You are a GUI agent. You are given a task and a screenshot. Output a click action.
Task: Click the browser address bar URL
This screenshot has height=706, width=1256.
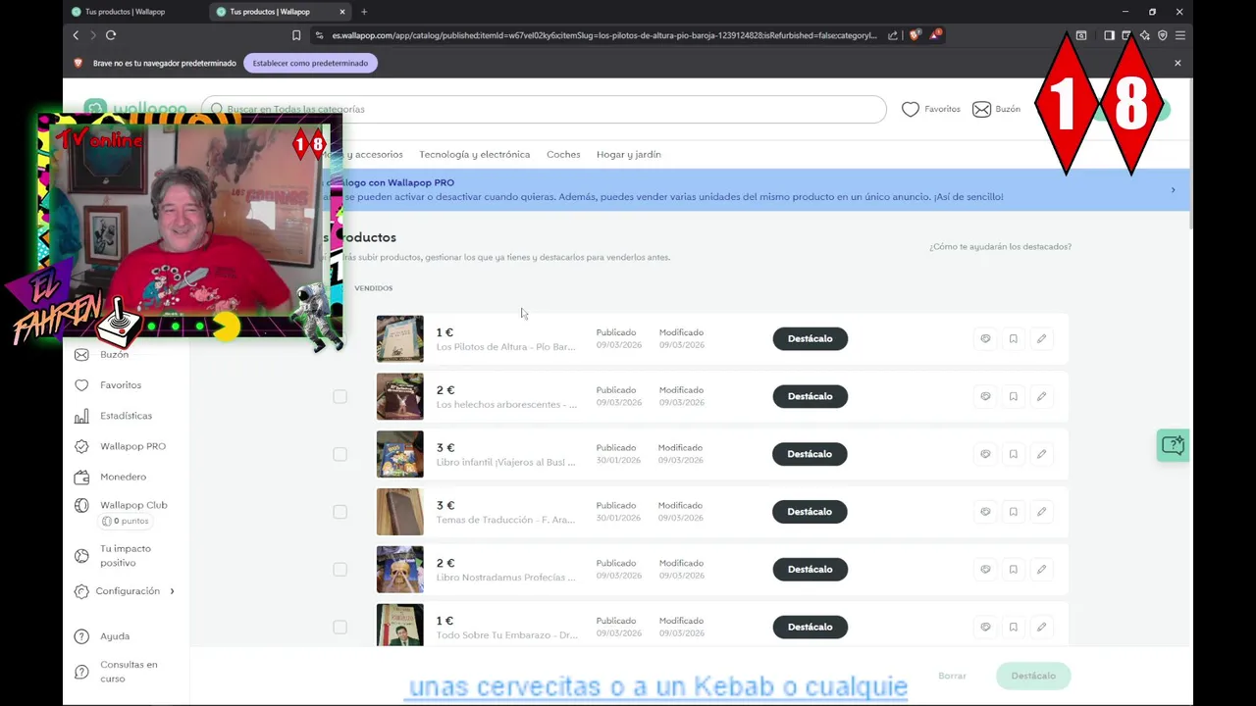(603, 35)
